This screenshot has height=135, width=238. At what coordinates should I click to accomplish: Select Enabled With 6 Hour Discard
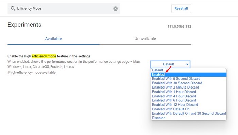189,100
